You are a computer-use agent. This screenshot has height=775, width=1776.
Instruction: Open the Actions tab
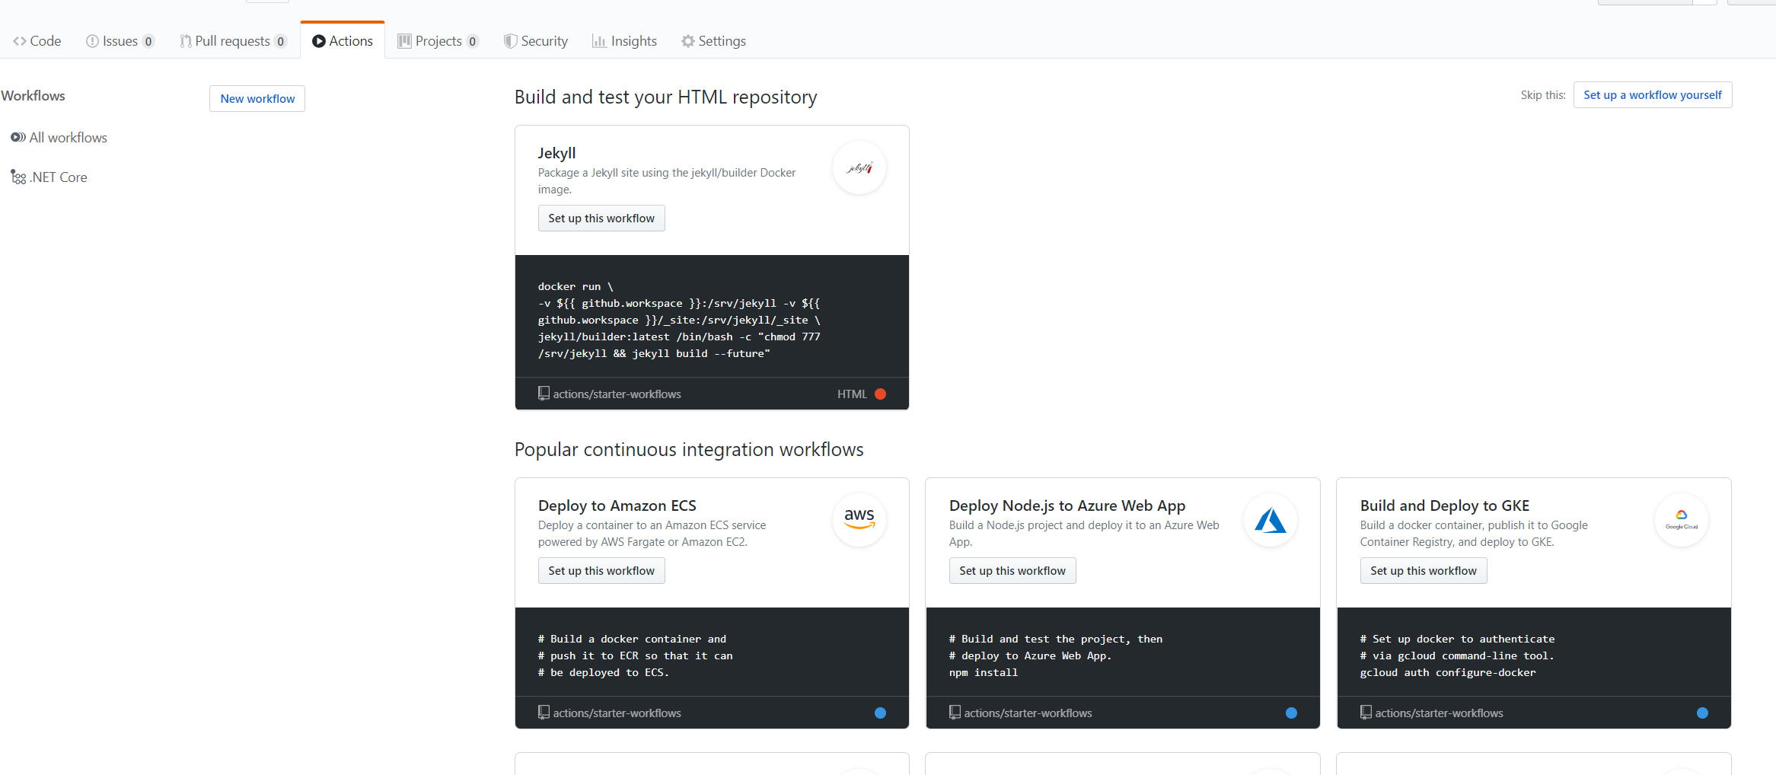tap(343, 41)
